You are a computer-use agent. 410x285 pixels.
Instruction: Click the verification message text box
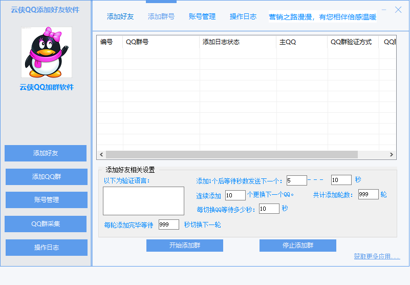[143, 201]
